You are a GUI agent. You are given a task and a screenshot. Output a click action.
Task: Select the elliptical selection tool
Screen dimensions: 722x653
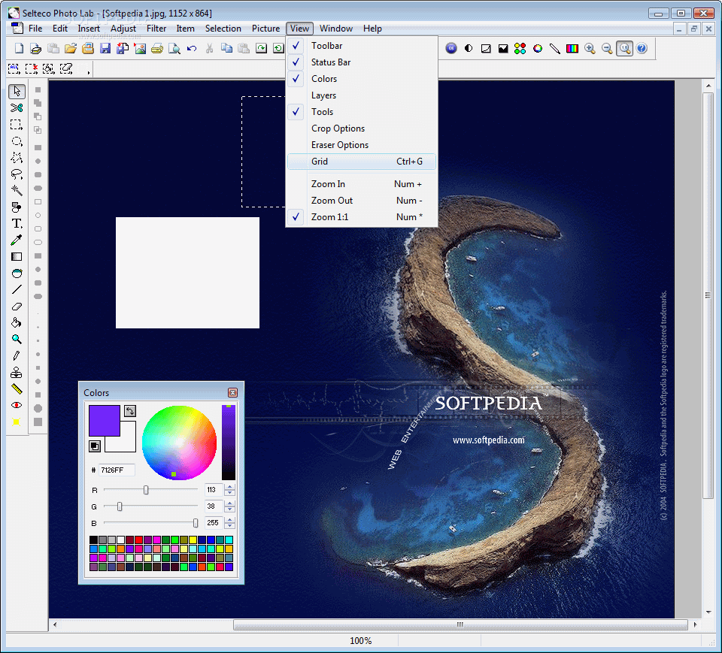[17, 141]
